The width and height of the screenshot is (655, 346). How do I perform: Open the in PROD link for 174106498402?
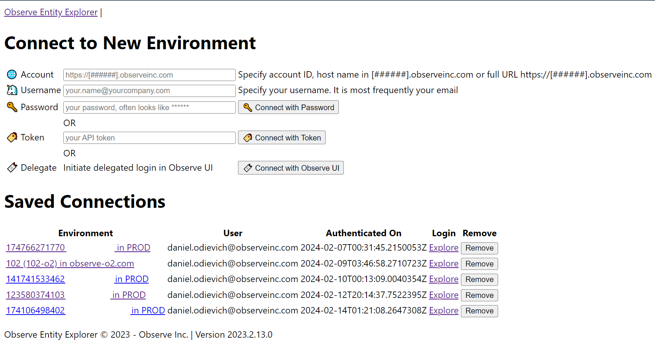(x=148, y=310)
